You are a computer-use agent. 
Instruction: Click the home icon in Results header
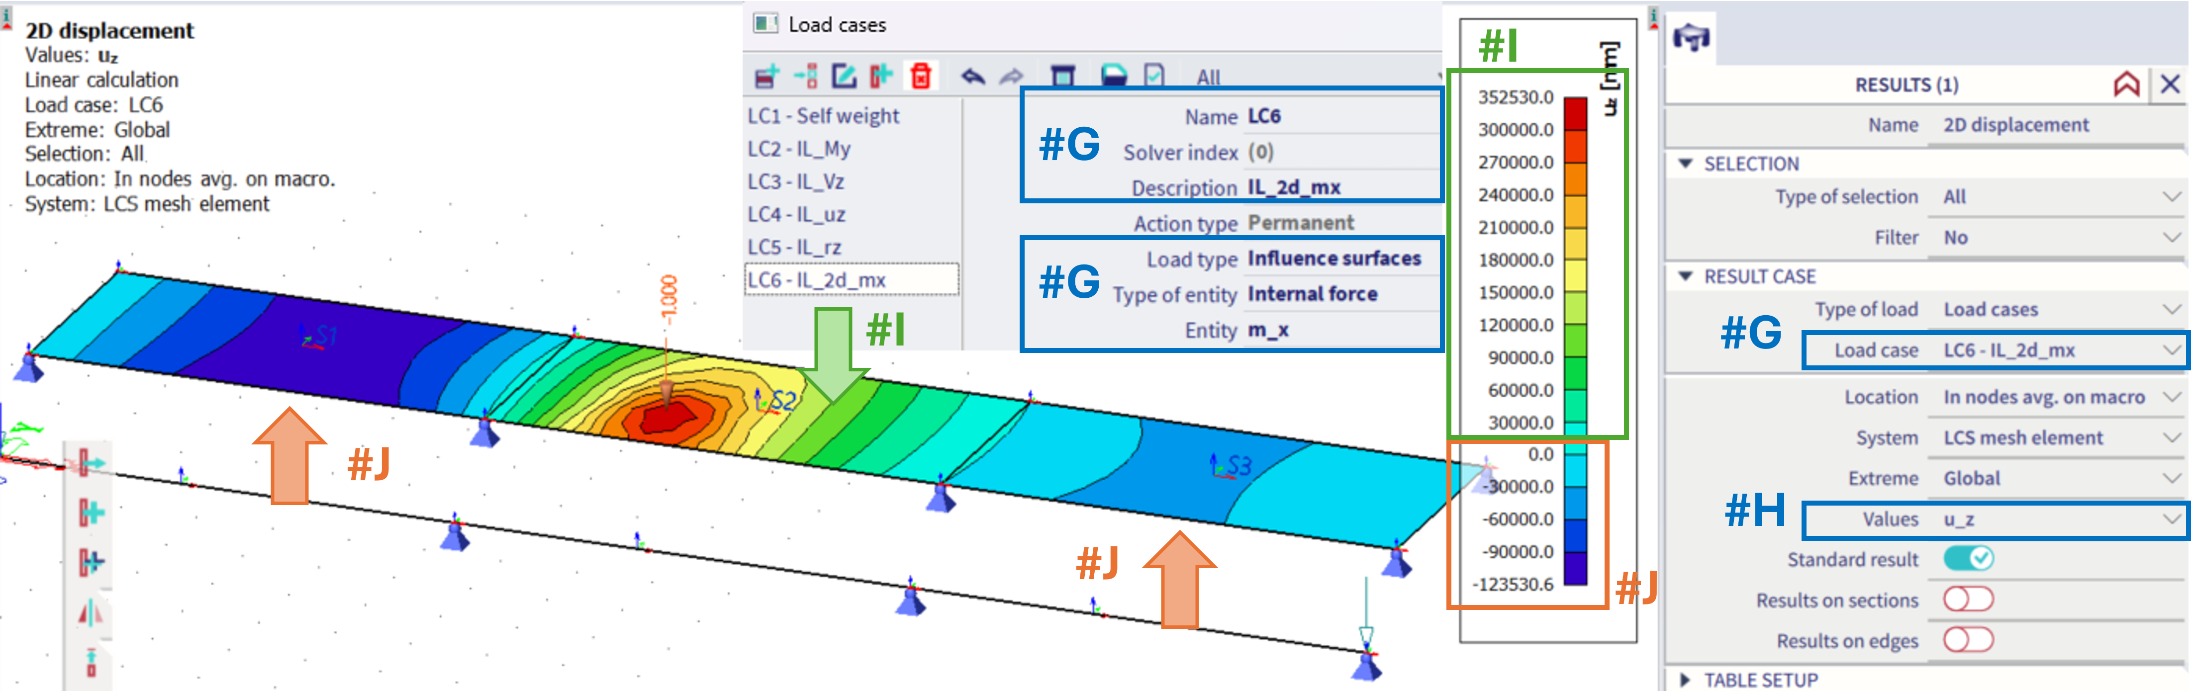(2126, 84)
